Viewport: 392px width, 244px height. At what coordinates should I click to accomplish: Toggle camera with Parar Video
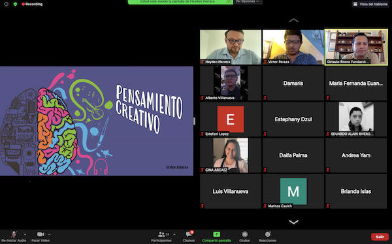41,236
